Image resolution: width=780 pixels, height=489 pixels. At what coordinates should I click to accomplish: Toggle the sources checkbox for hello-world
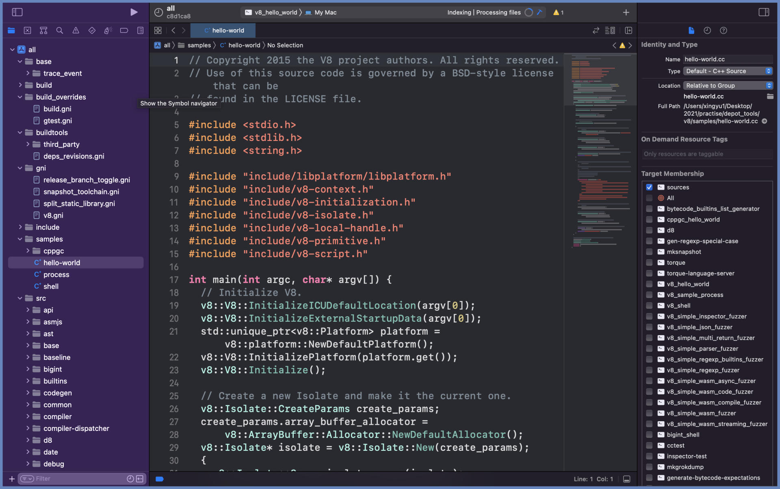click(648, 187)
